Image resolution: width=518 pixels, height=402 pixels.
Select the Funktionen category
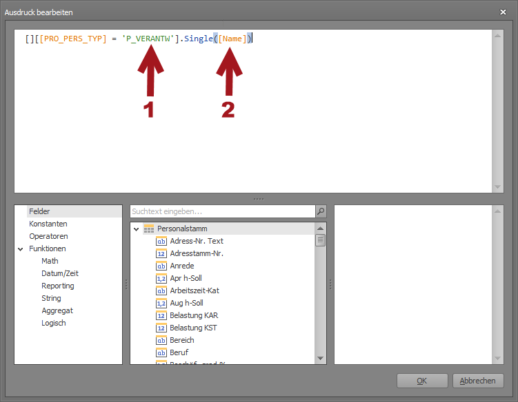[47, 248]
